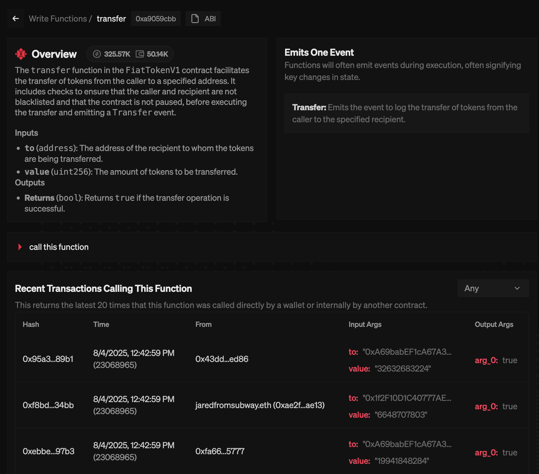The image size is (539, 474).
Task: Click transaction hash 0xebbe...97b3
Action: click(x=49, y=452)
